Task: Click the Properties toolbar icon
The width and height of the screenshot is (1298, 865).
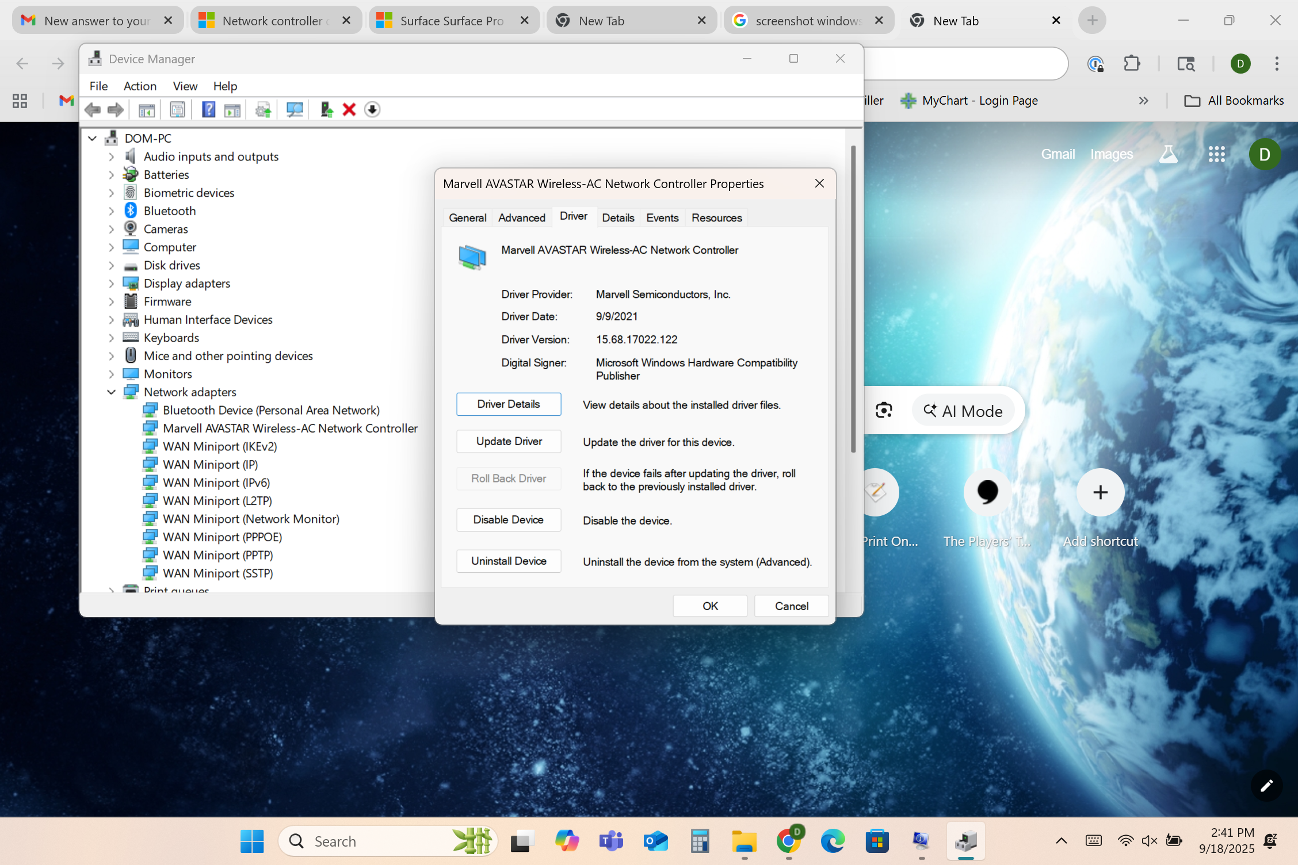Action: point(177,109)
